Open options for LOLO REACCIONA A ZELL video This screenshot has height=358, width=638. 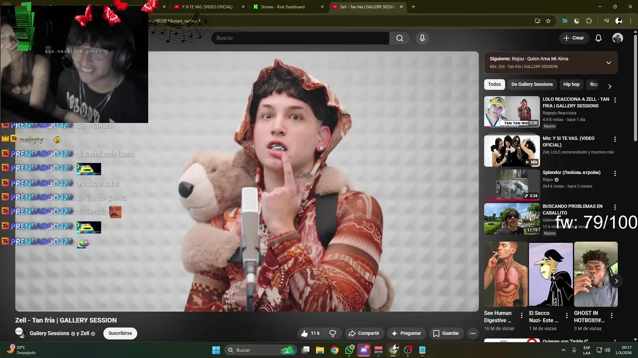point(615,100)
